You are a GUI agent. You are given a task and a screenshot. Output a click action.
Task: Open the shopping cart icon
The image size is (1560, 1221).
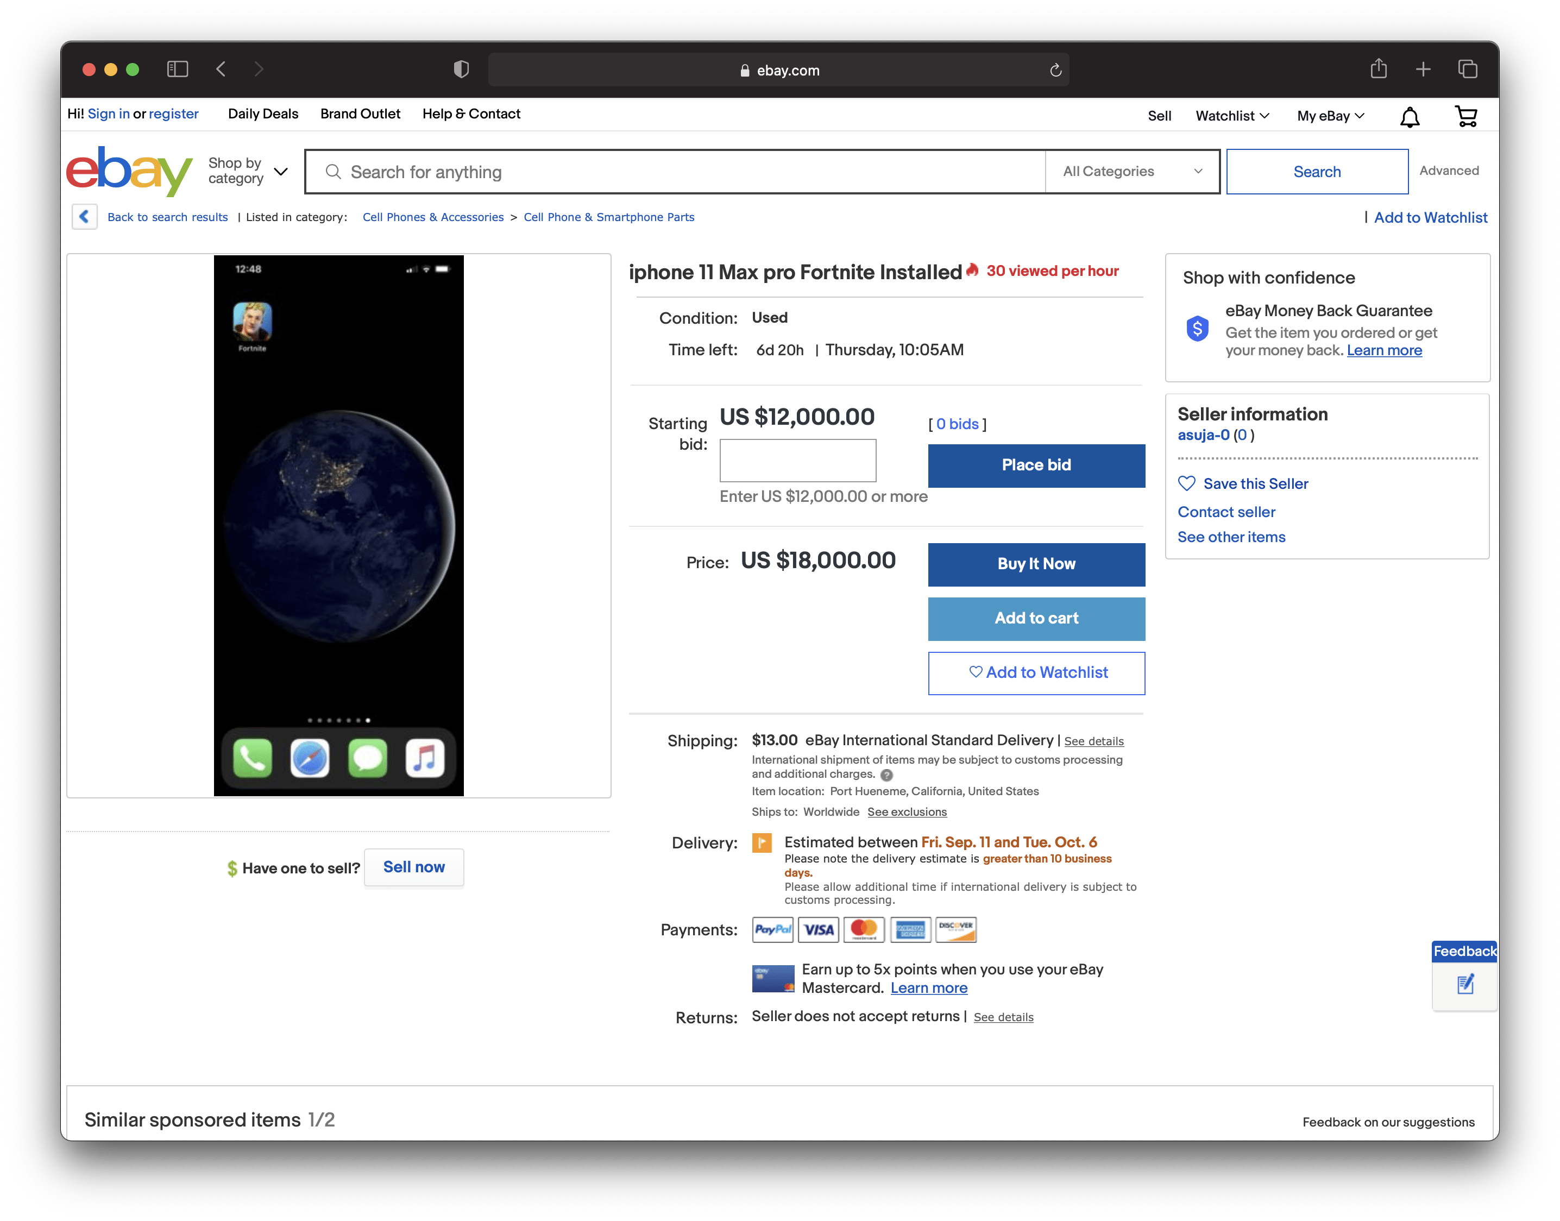[1465, 116]
